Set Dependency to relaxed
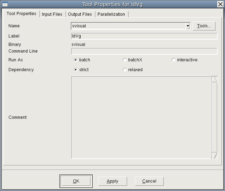225x191 pixels. tap(133, 70)
